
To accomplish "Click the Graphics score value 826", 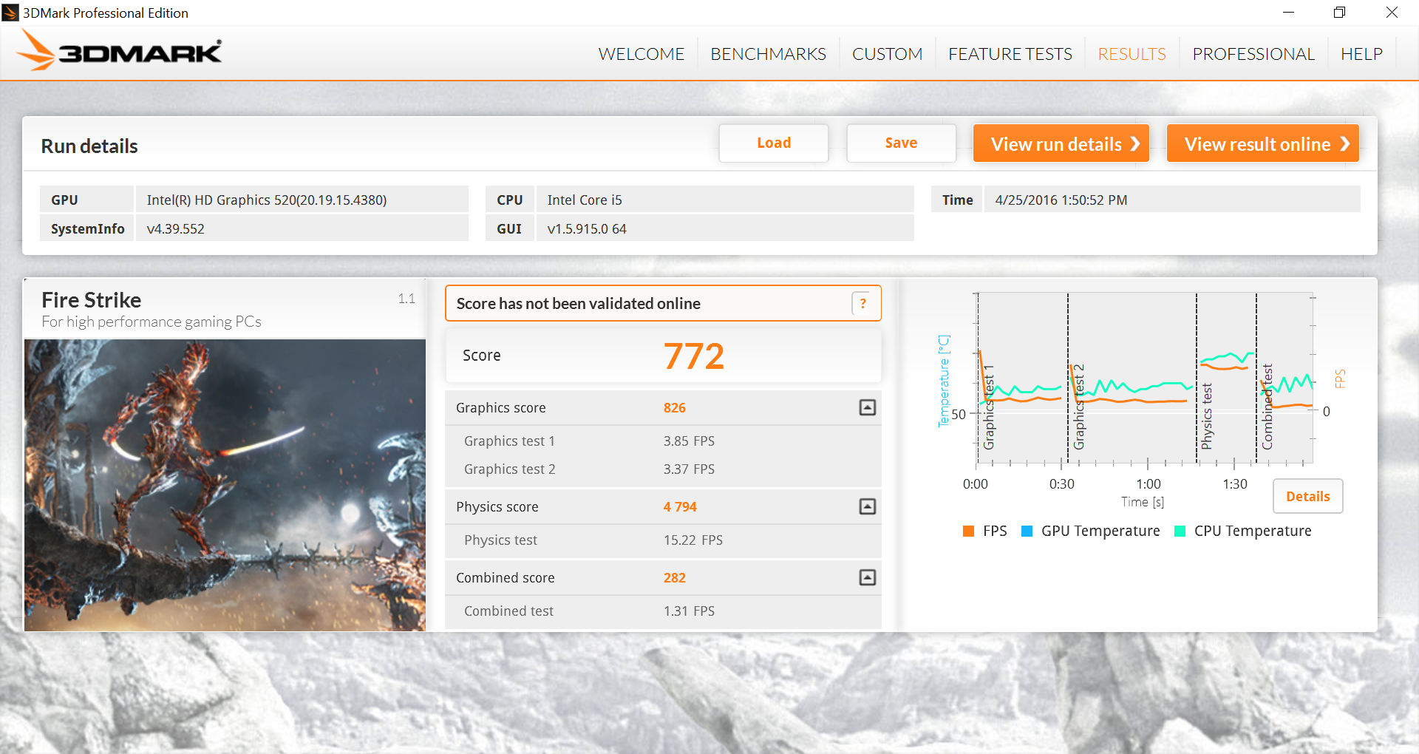I will coord(674,407).
